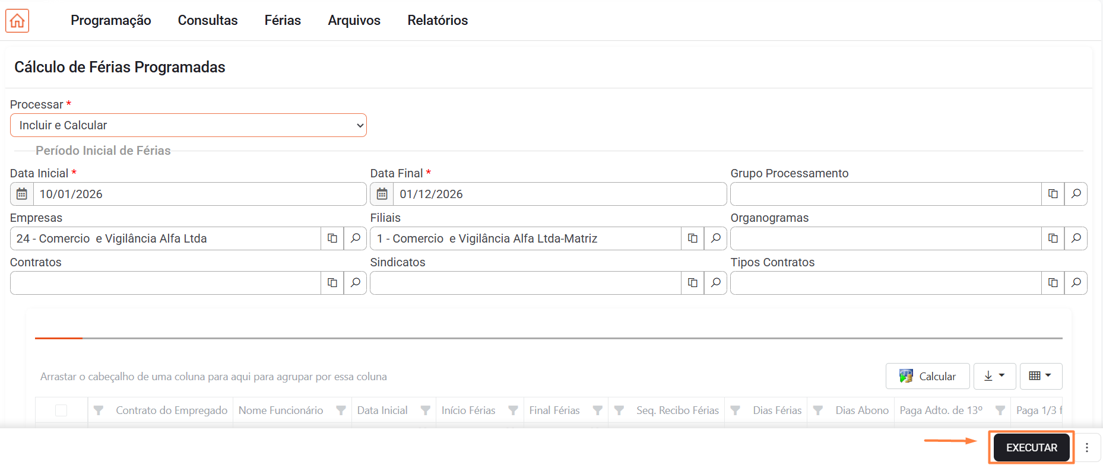Click the home icon in top bar
Viewport: 1103px width, 465px height.
click(17, 21)
